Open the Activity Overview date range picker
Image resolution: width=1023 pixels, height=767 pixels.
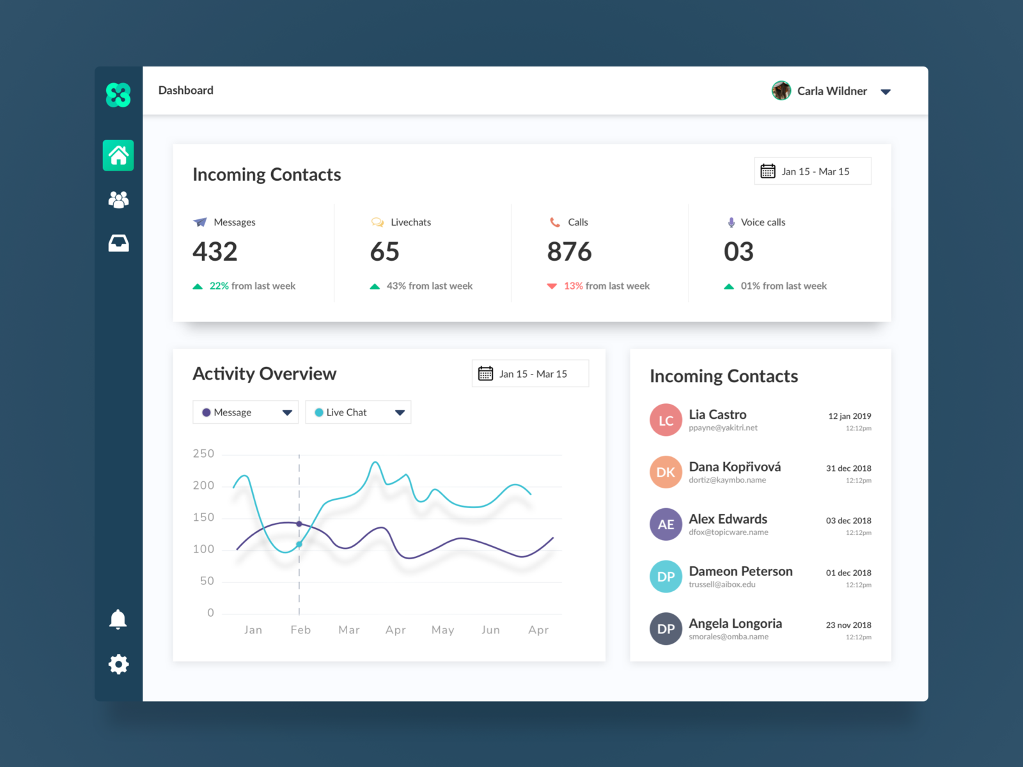[530, 374]
